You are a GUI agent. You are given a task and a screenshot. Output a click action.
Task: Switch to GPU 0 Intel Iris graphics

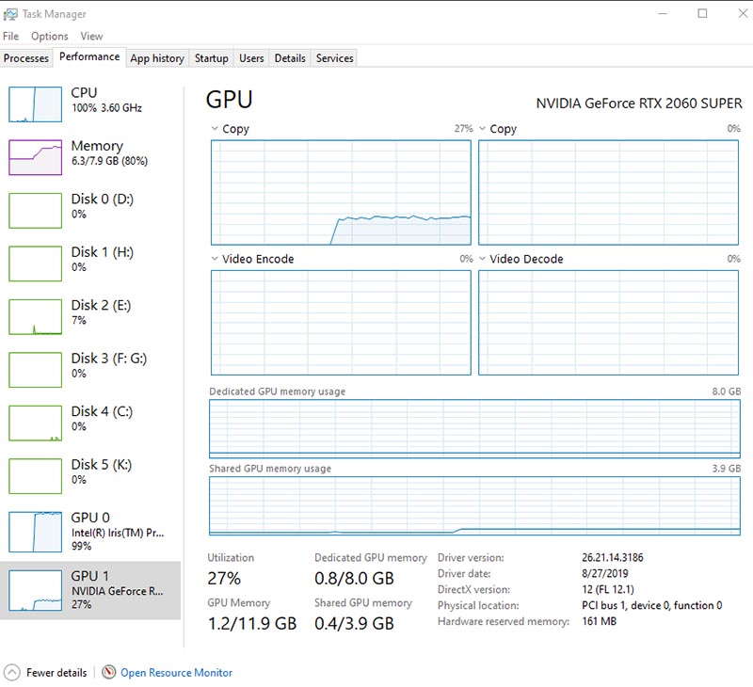(x=91, y=532)
